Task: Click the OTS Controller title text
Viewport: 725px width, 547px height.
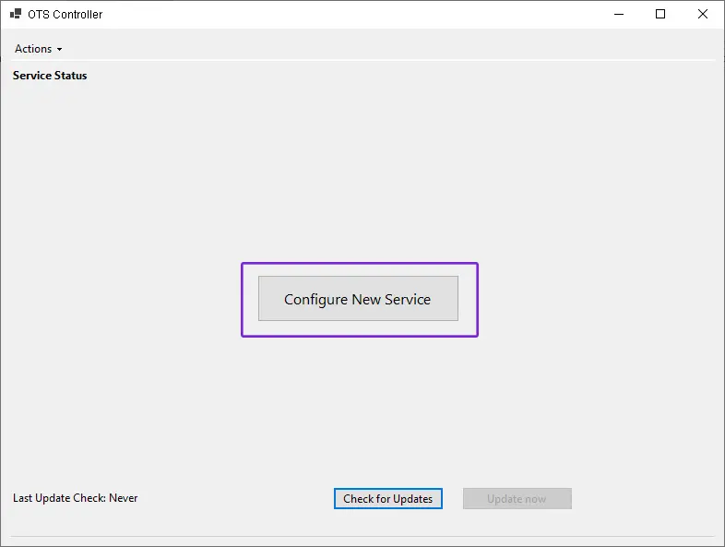Action: click(65, 15)
